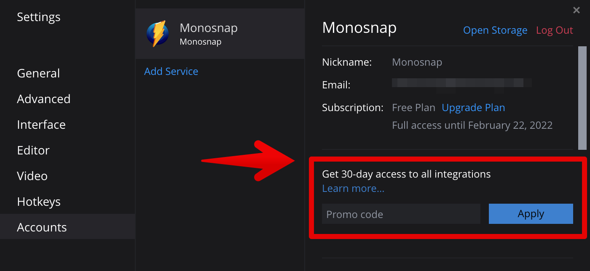Click the Nickname value Monosnap
The height and width of the screenshot is (271, 590).
417,62
